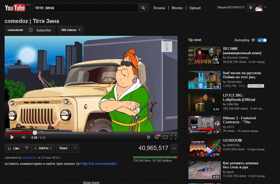Click title Hitman 3 - Featured Contracts
This screenshot has height=184, width=280.
tap(239, 120)
